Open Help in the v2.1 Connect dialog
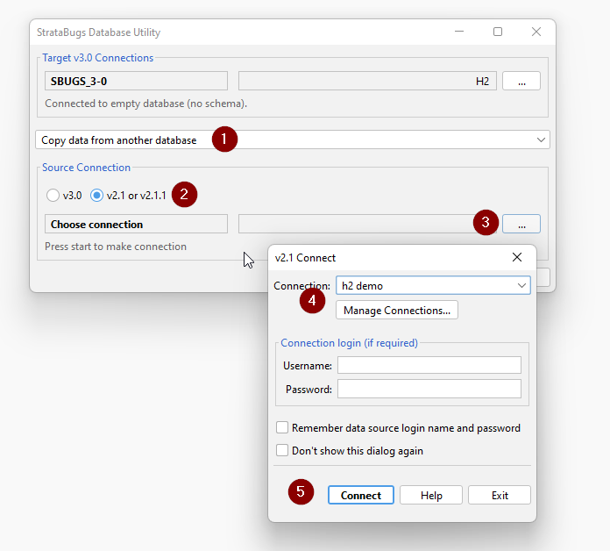 (x=431, y=495)
